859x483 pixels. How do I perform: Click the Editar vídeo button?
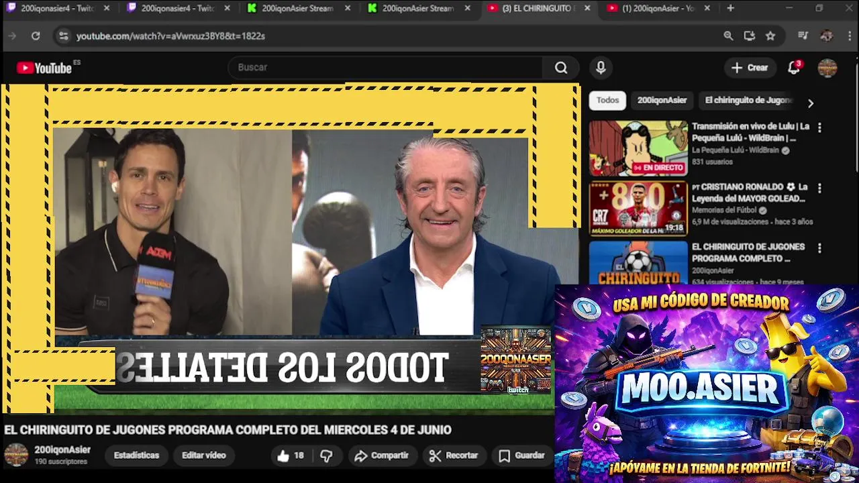coord(203,455)
